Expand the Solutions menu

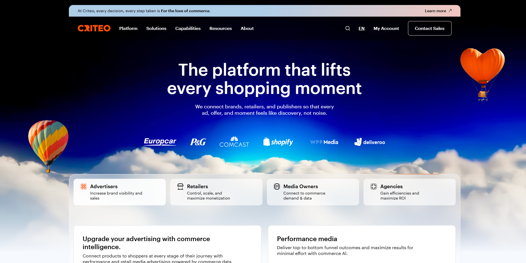(x=156, y=28)
